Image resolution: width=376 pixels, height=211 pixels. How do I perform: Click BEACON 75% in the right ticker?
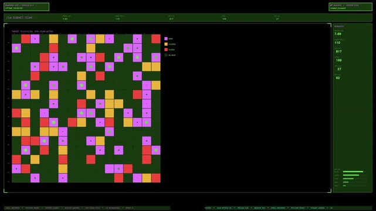click(260, 208)
